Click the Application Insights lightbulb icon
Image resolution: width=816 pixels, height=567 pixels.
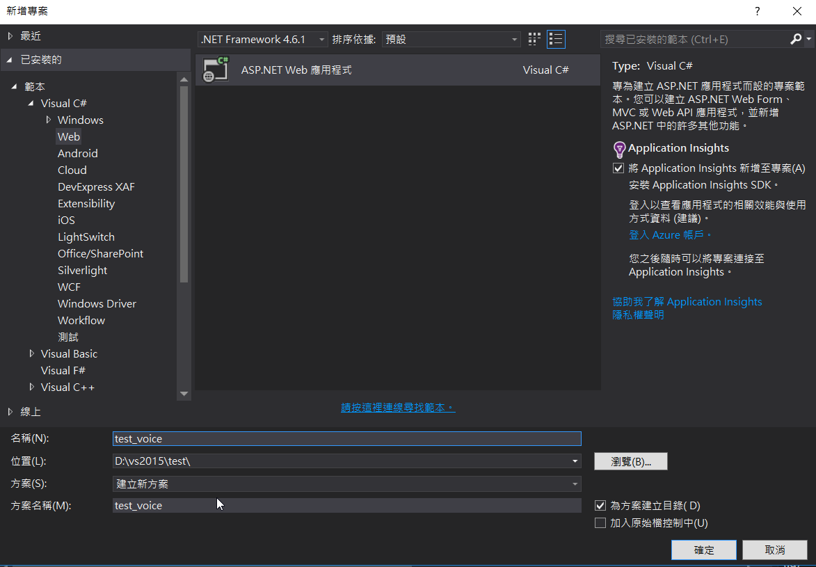619,150
